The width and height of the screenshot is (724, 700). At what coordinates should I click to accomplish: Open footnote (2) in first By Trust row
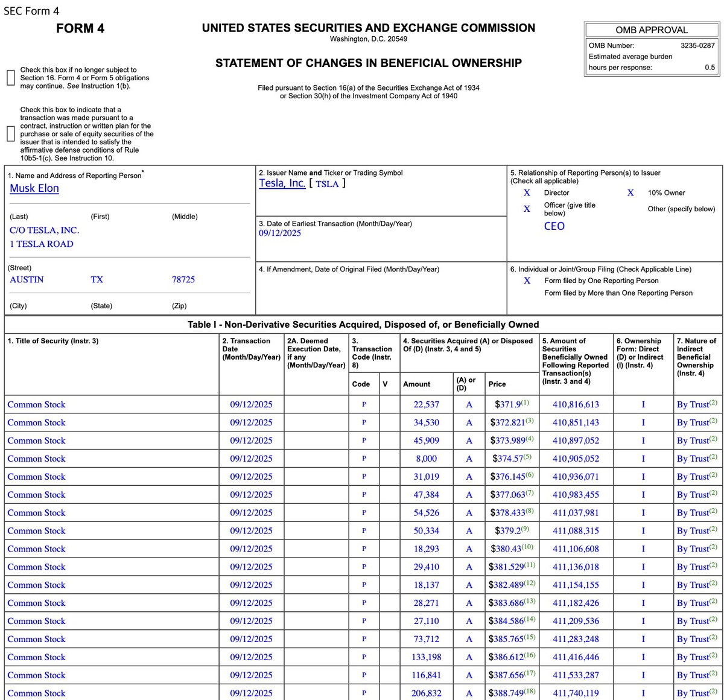713,402
